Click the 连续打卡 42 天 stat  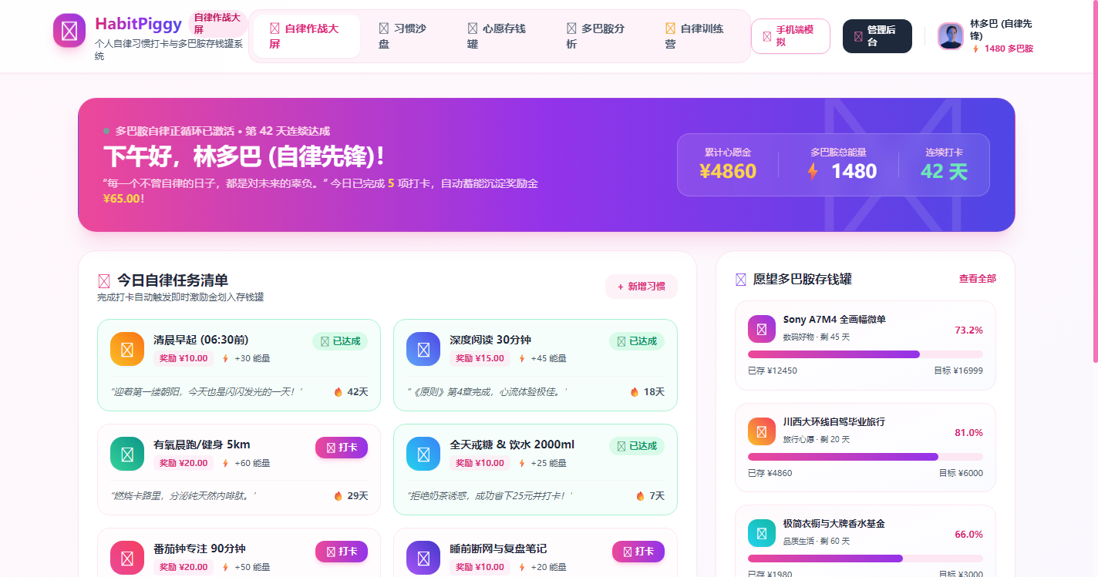(944, 164)
